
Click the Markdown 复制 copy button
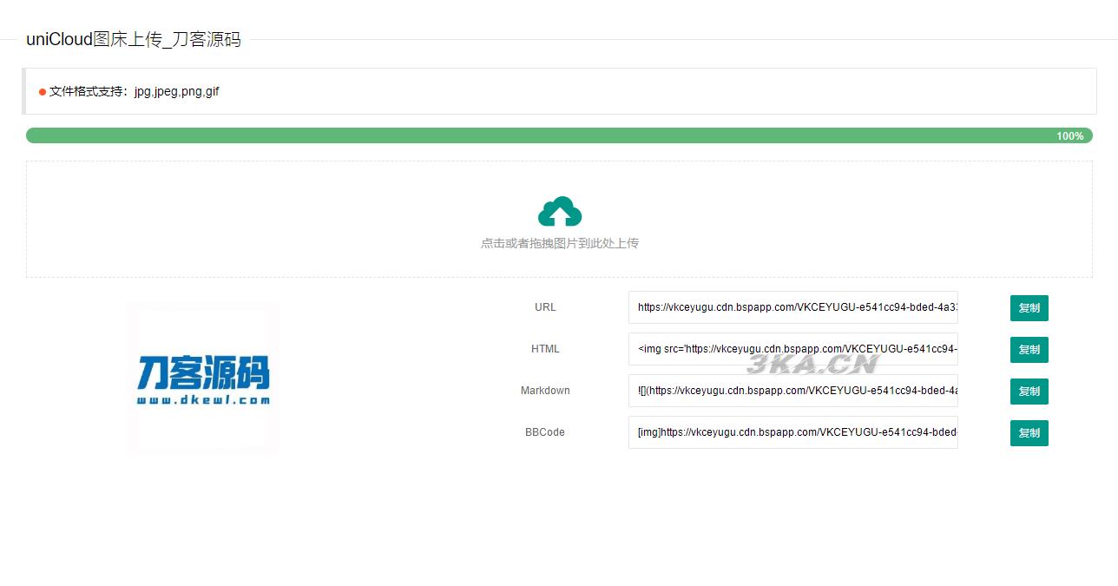(1029, 392)
